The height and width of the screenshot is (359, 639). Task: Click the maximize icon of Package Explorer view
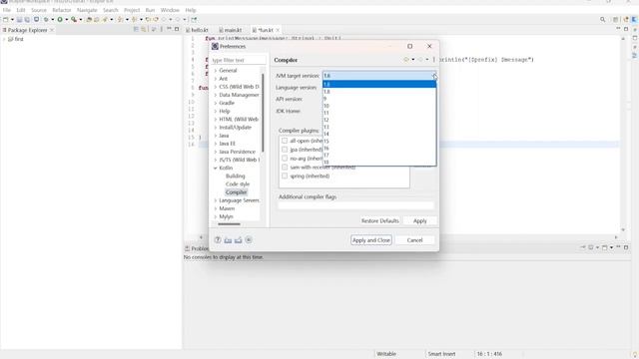click(177, 29)
